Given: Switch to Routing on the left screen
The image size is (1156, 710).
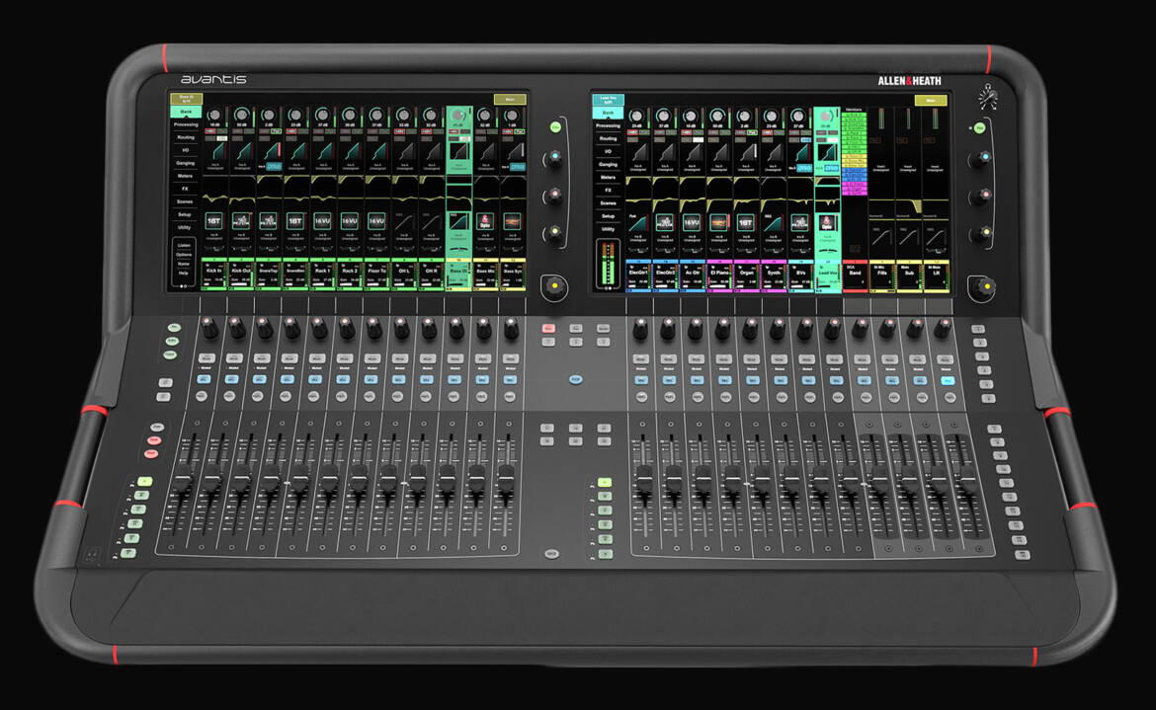Looking at the screenshot, I should pos(186,137).
